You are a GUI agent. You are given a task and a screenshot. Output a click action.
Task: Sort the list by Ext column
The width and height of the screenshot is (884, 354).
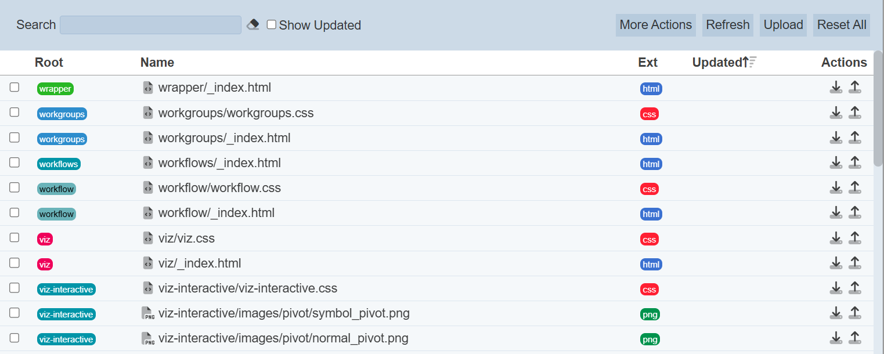(x=647, y=62)
